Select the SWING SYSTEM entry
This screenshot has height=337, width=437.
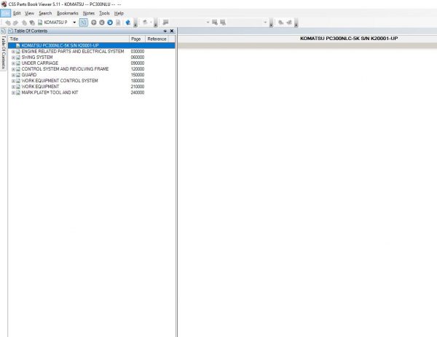point(37,58)
